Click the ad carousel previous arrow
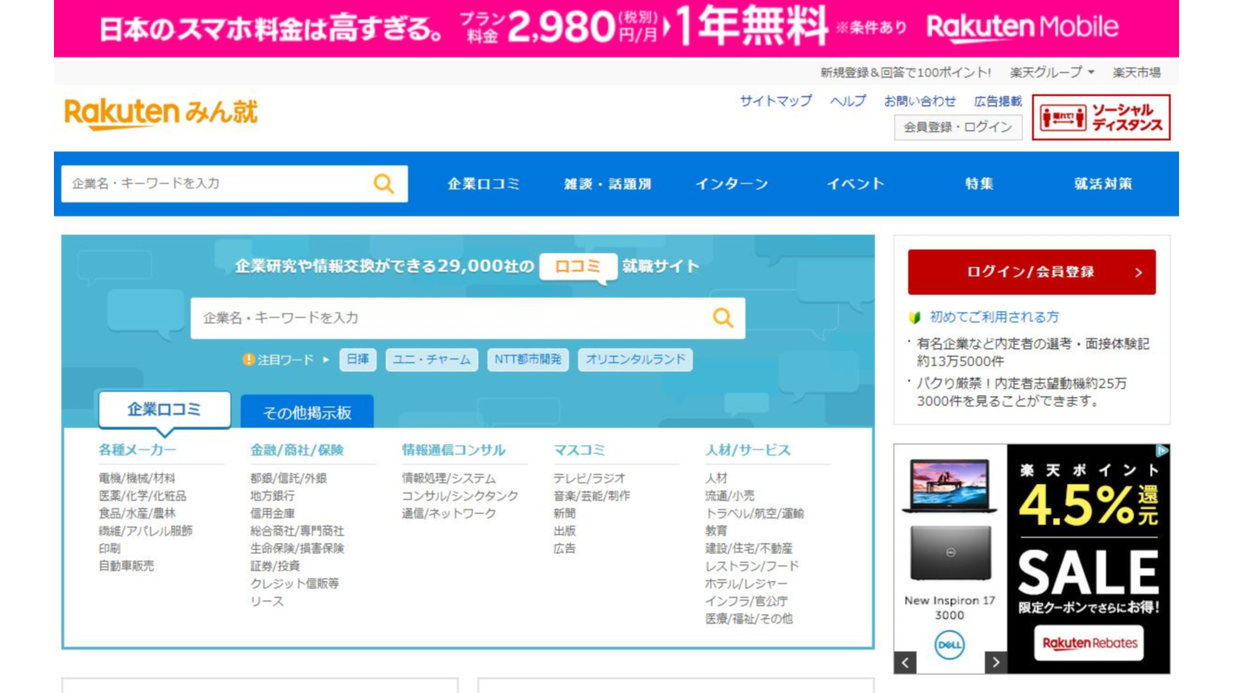Viewport: 1233px width, 693px height. pyautogui.click(x=905, y=663)
